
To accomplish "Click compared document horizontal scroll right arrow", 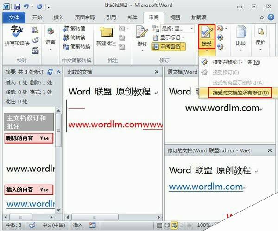I will pyautogui.click(x=158, y=217).
